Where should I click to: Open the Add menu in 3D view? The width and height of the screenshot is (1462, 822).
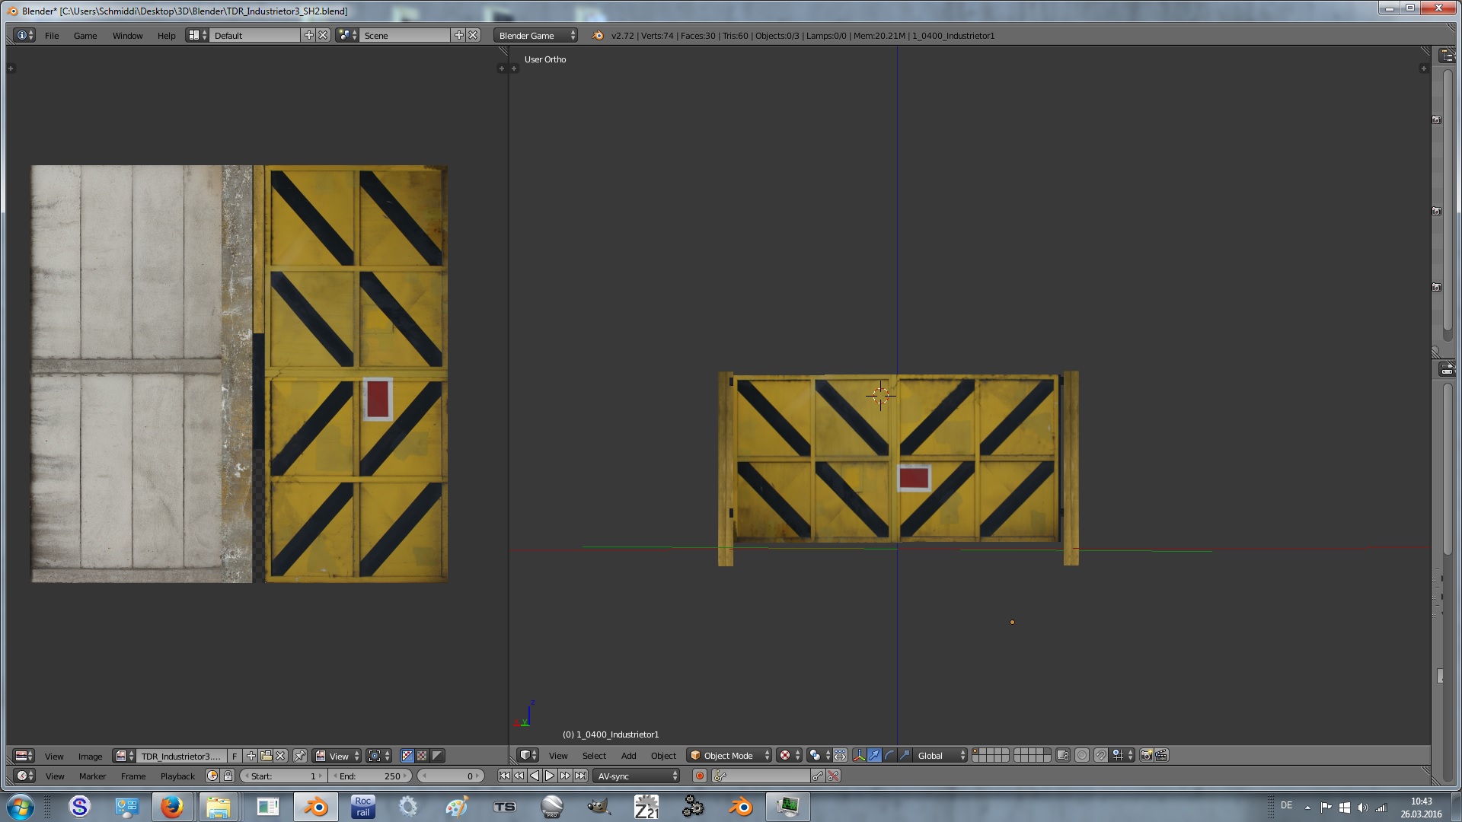[628, 755]
